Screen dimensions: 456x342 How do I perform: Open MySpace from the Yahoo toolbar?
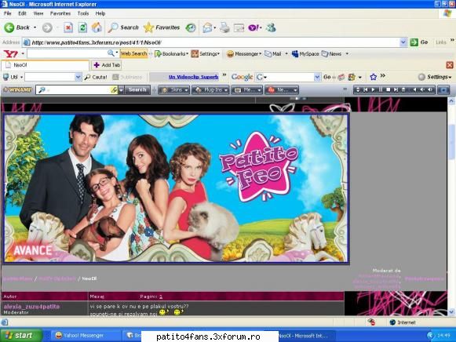tap(305, 54)
